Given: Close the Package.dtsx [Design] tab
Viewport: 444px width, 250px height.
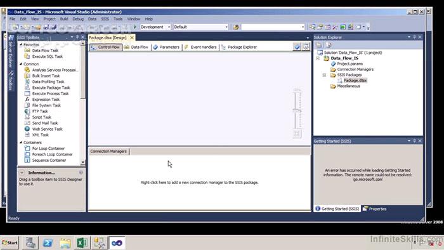Looking at the screenshot, I should pyautogui.click(x=132, y=37).
